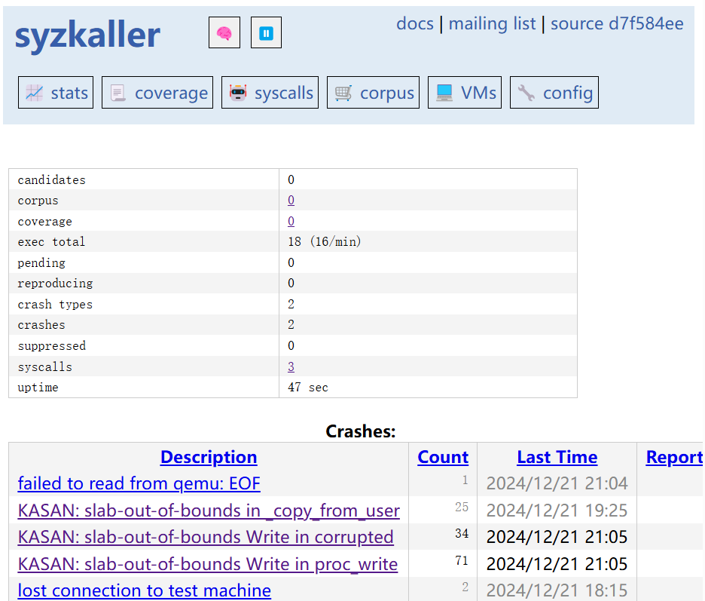Open the stats page
This screenshot has height=601, width=705.
(56, 92)
